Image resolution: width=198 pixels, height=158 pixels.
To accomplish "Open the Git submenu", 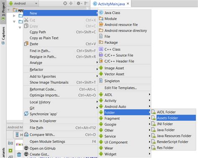I will click(60, 108).
